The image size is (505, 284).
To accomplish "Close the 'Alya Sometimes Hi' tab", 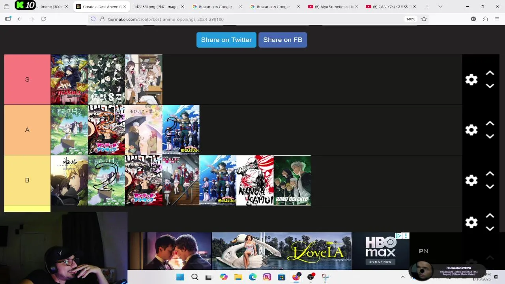I will 357,7.
